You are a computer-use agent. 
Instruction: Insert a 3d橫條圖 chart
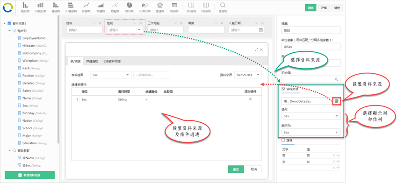[71, 7]
